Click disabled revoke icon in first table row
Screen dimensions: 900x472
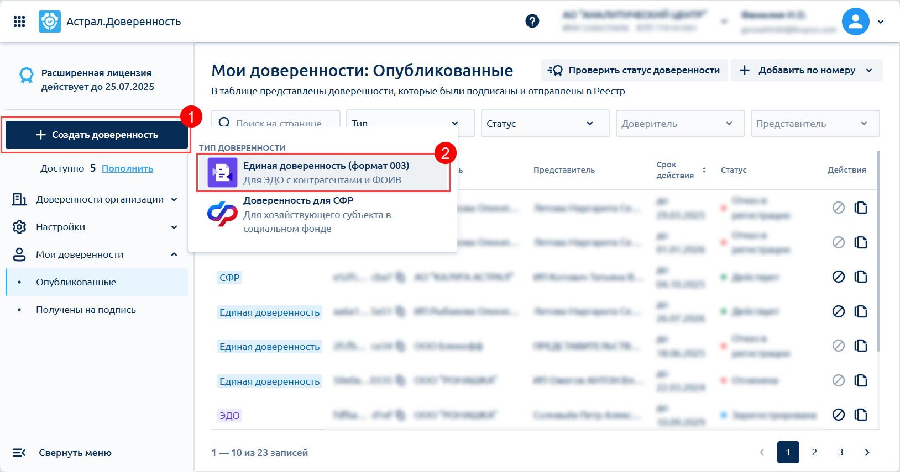(839, 208)
